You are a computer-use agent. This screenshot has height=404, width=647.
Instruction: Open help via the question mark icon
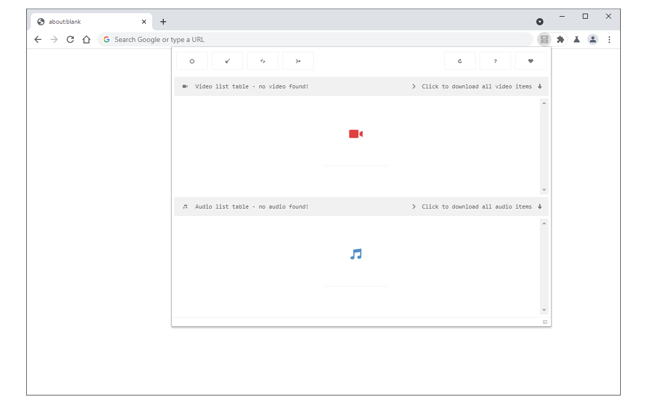(x=495, y=60)
